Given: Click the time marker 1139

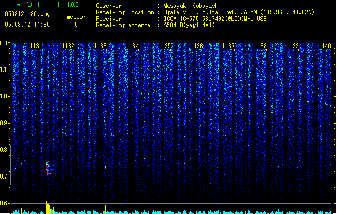Looking at the screenshot, I should pyautogui.click(x=293, y=46).
